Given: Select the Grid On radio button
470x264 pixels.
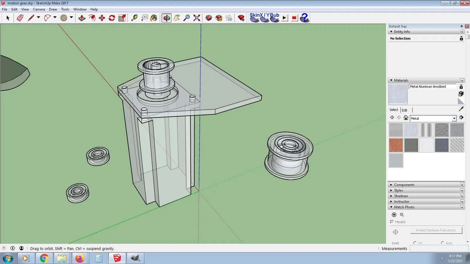Looking at the screenshot, I should (x=415, y=243).
